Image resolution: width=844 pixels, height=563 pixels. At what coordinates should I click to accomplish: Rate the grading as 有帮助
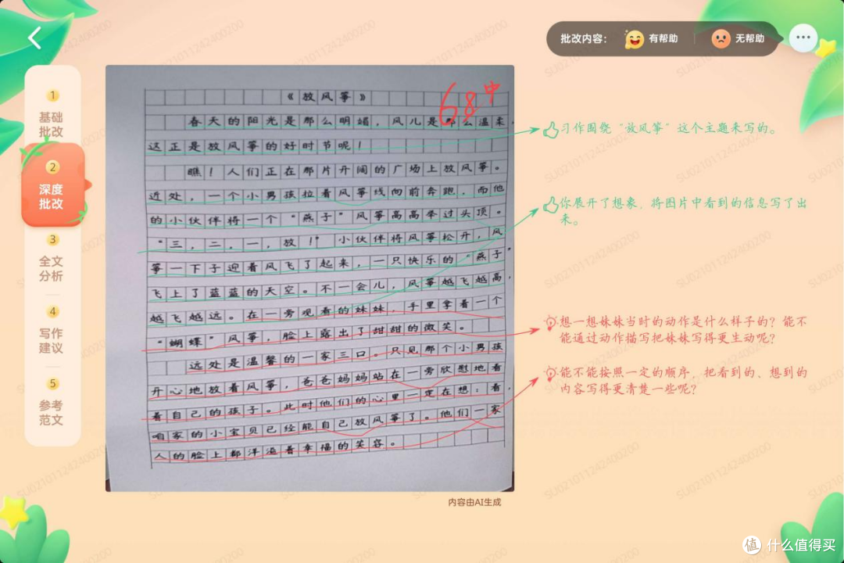pos(651,38)
